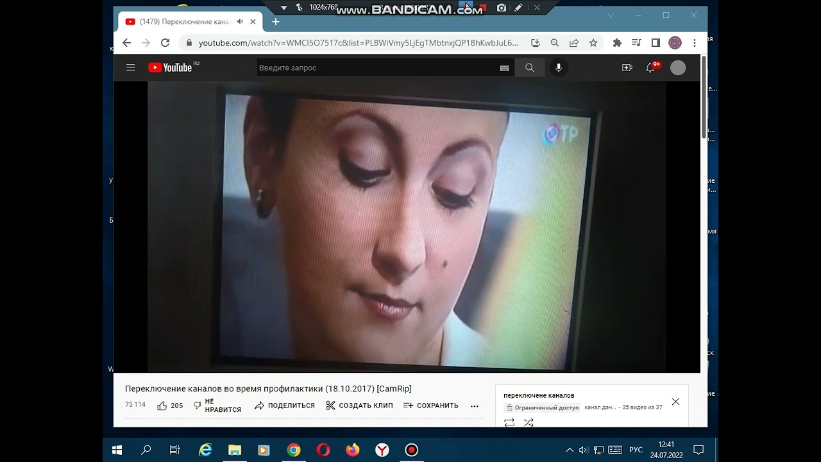821x462 pixels.
Task: Click Bandicam stop recording red square
Action: pyautogui.click(x=482, y=8)
